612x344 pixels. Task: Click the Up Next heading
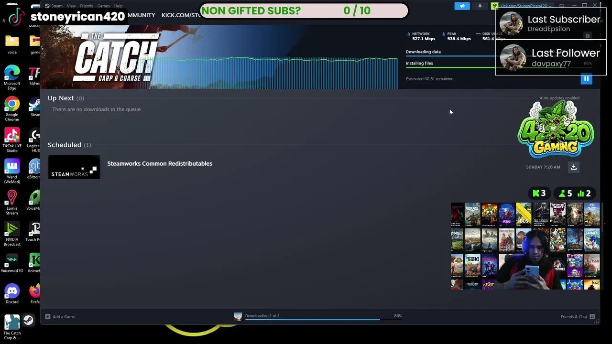[61, 98]
